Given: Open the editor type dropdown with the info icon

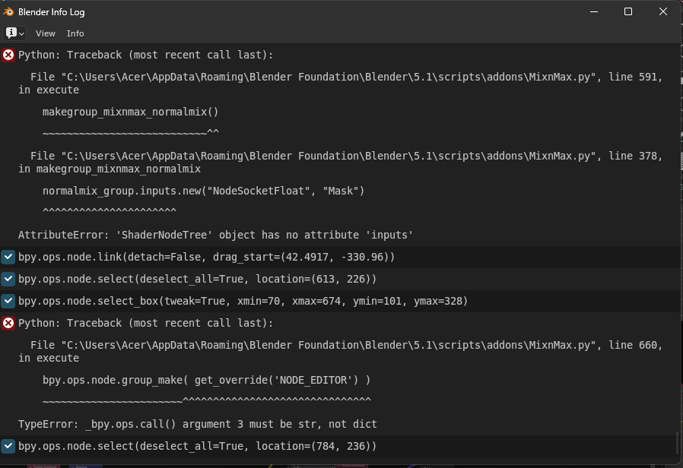Looking at the screenshot, I should (14, 33).
